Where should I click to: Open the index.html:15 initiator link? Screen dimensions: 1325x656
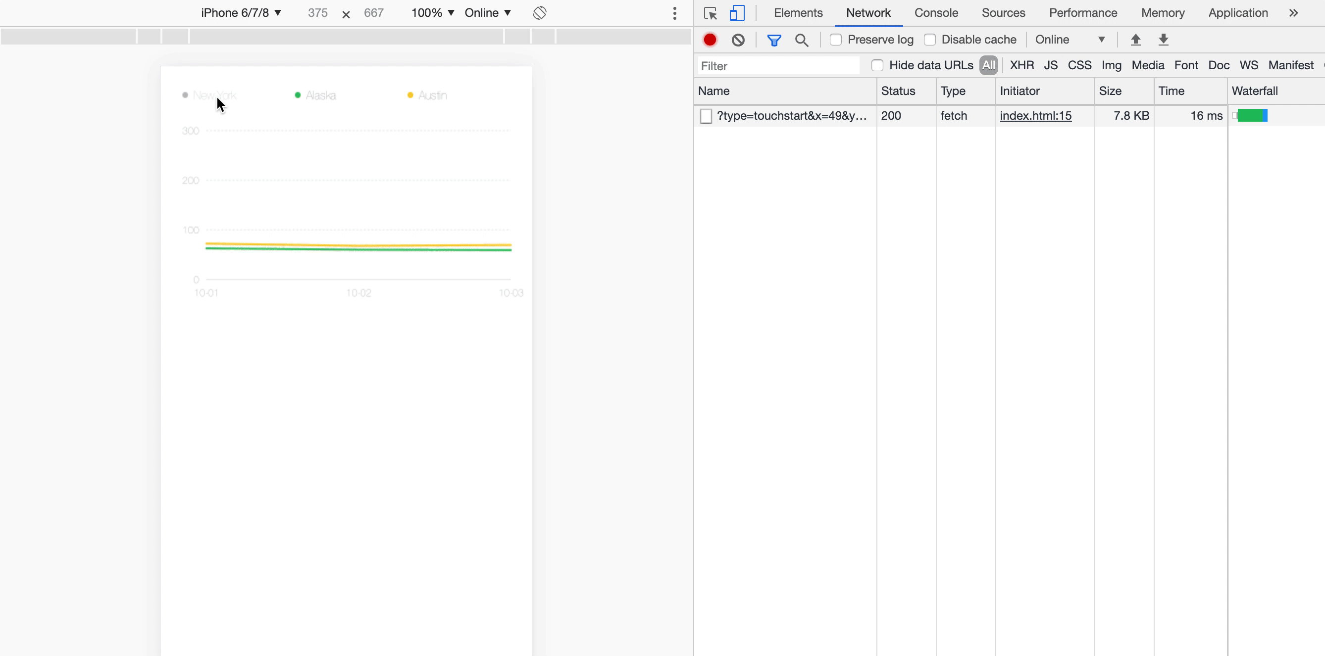click(1035, 116)
